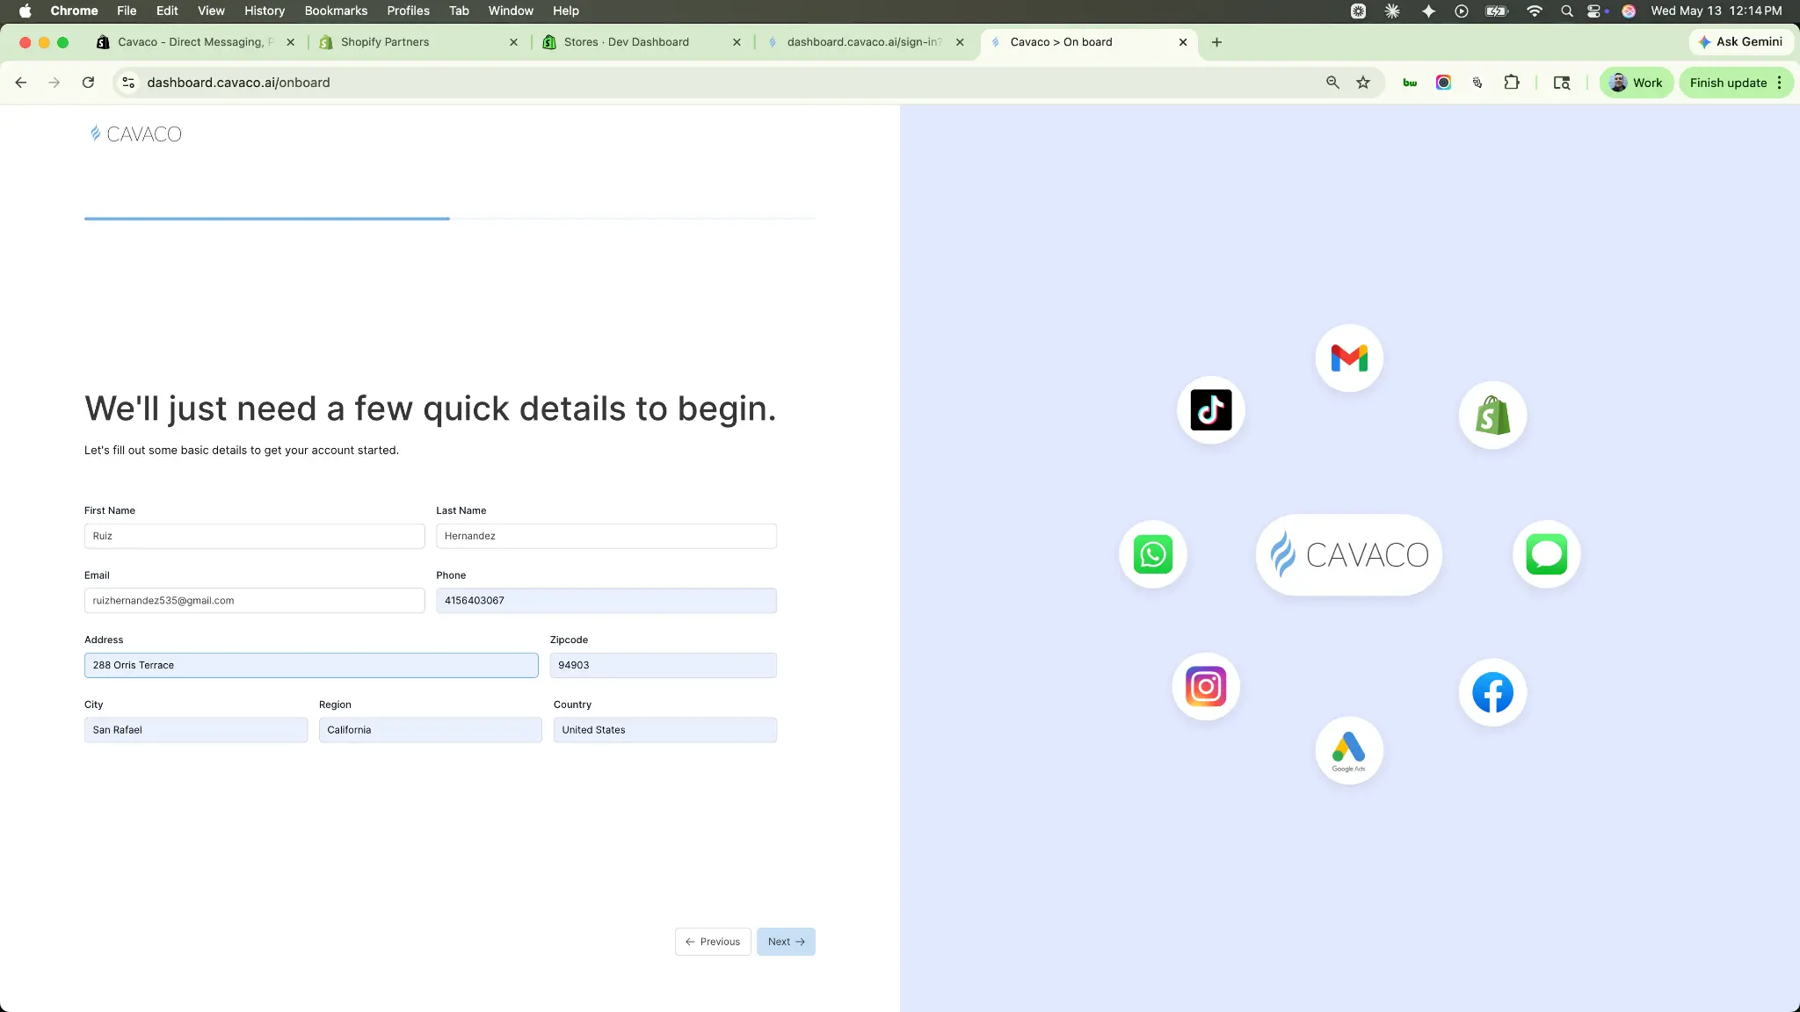Click the bw extension icon
This screenshot has height=1012, width=1800.
(x=1410, y=83)
